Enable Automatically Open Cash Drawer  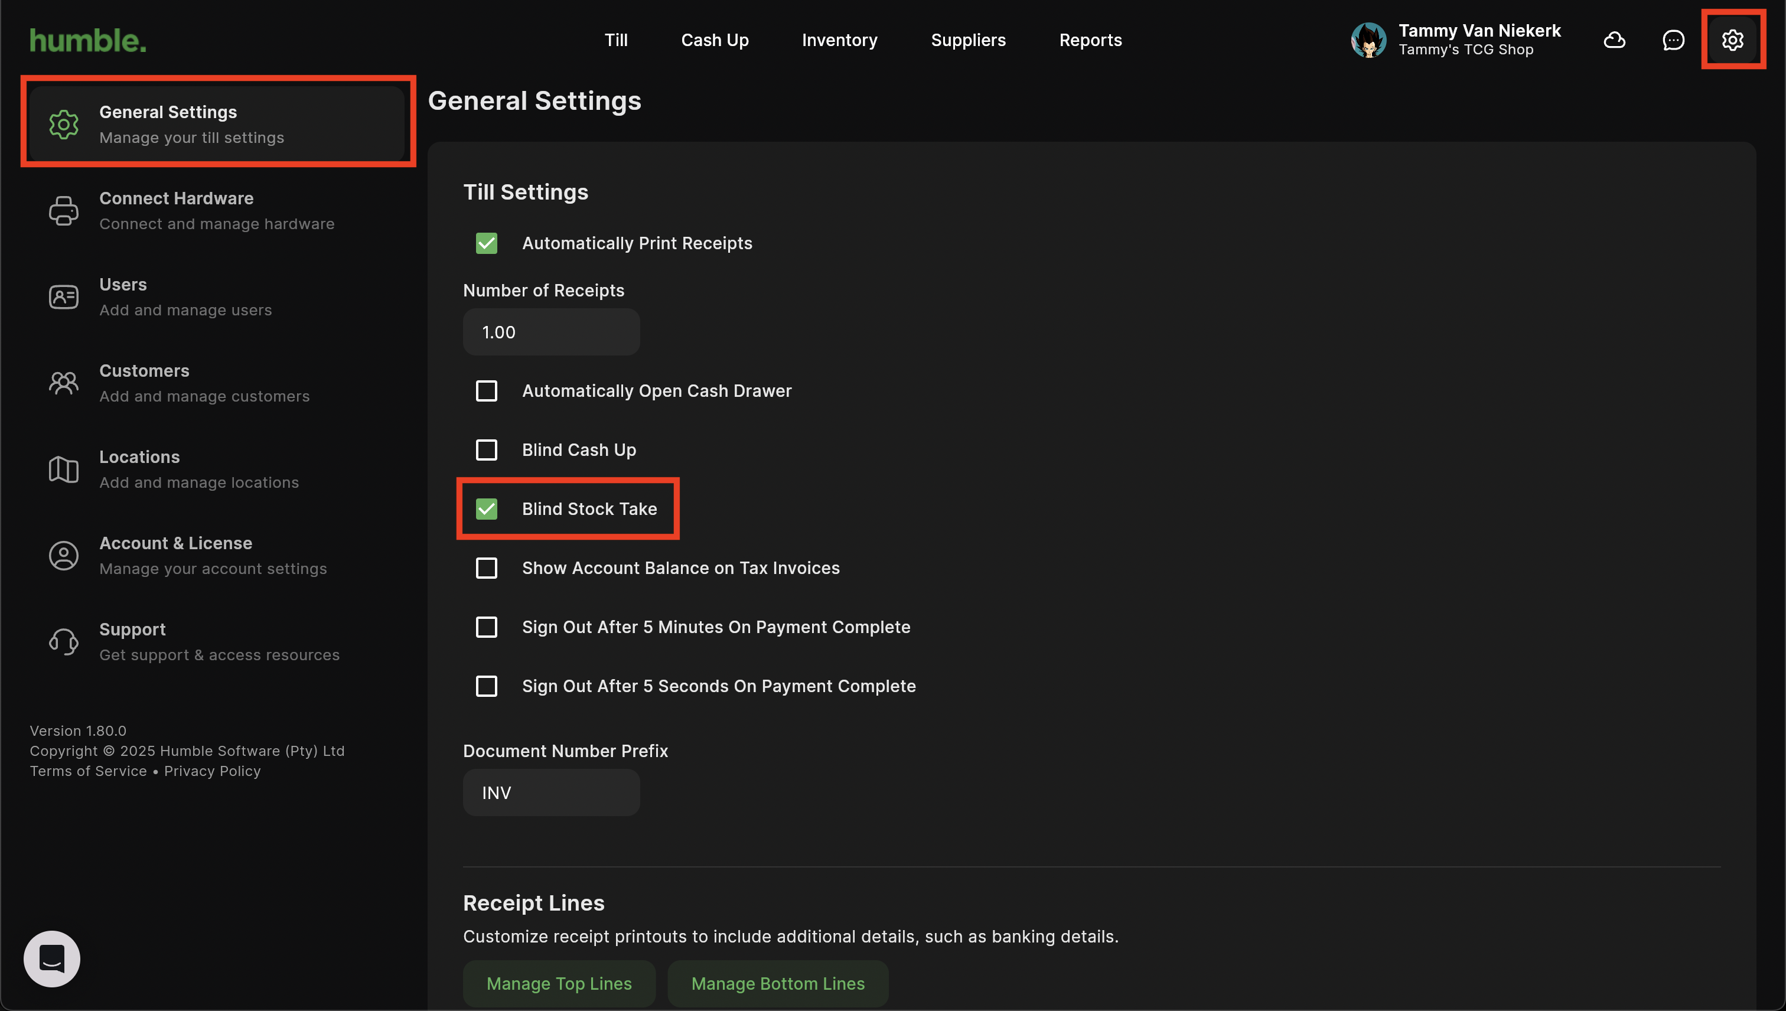487,391
